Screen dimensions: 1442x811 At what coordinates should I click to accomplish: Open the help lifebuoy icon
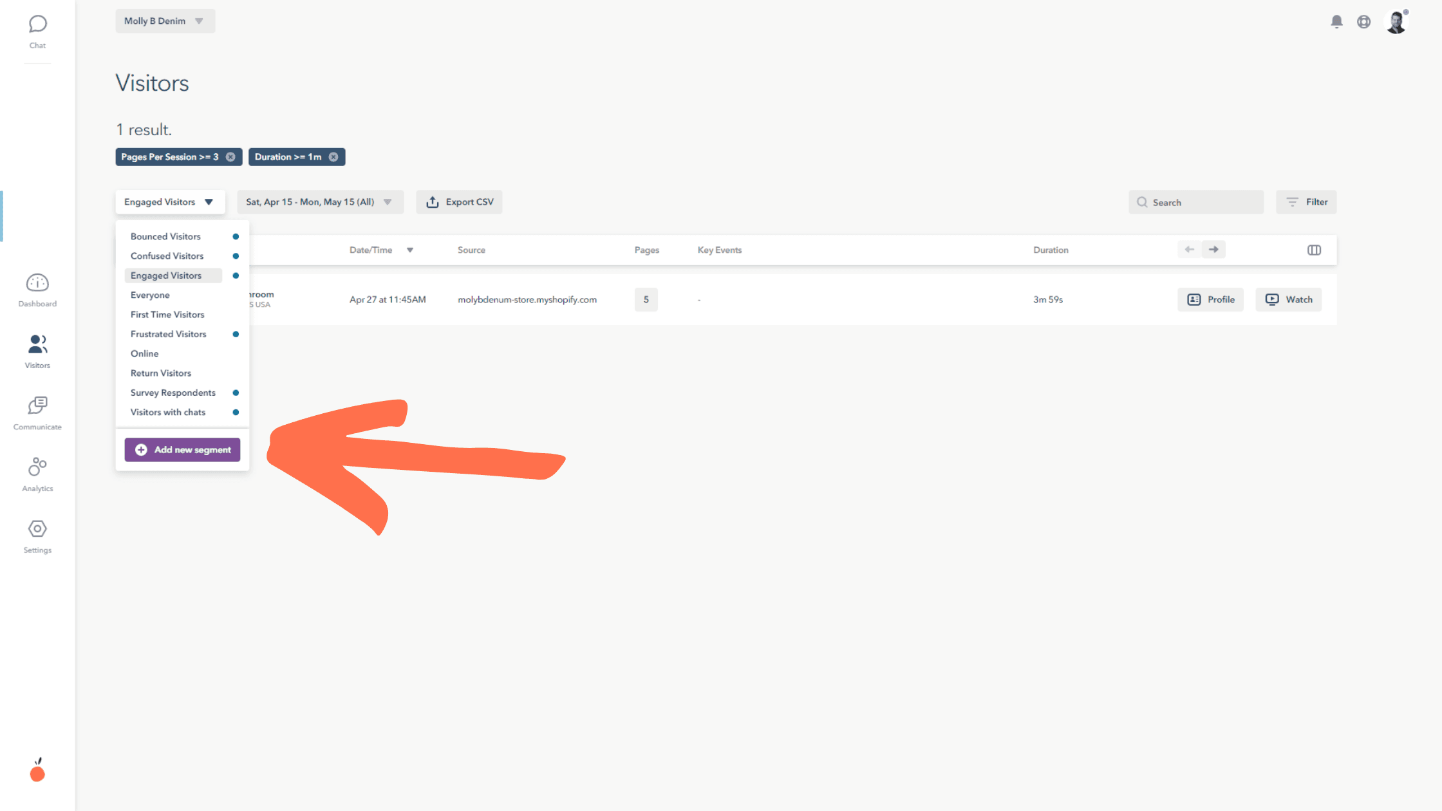pos(1363,22)
